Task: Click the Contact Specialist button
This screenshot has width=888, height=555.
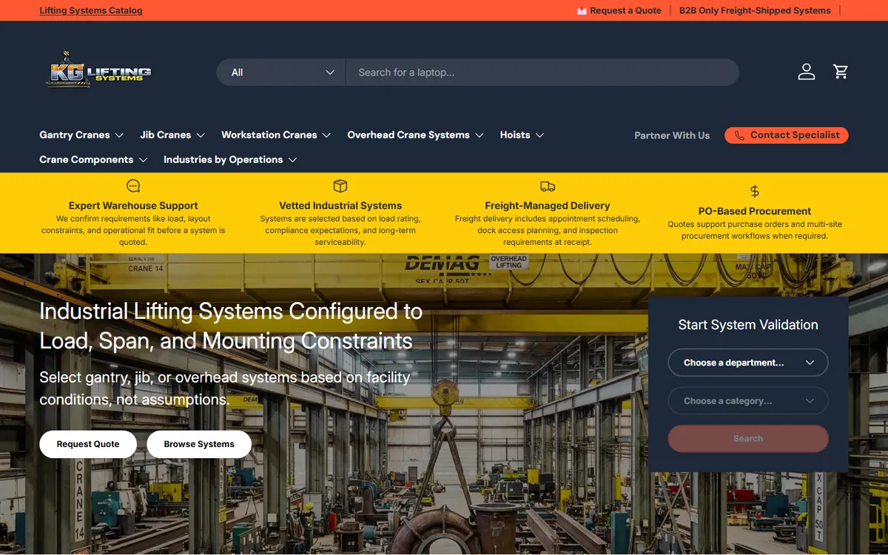Action: coord(787,135)
